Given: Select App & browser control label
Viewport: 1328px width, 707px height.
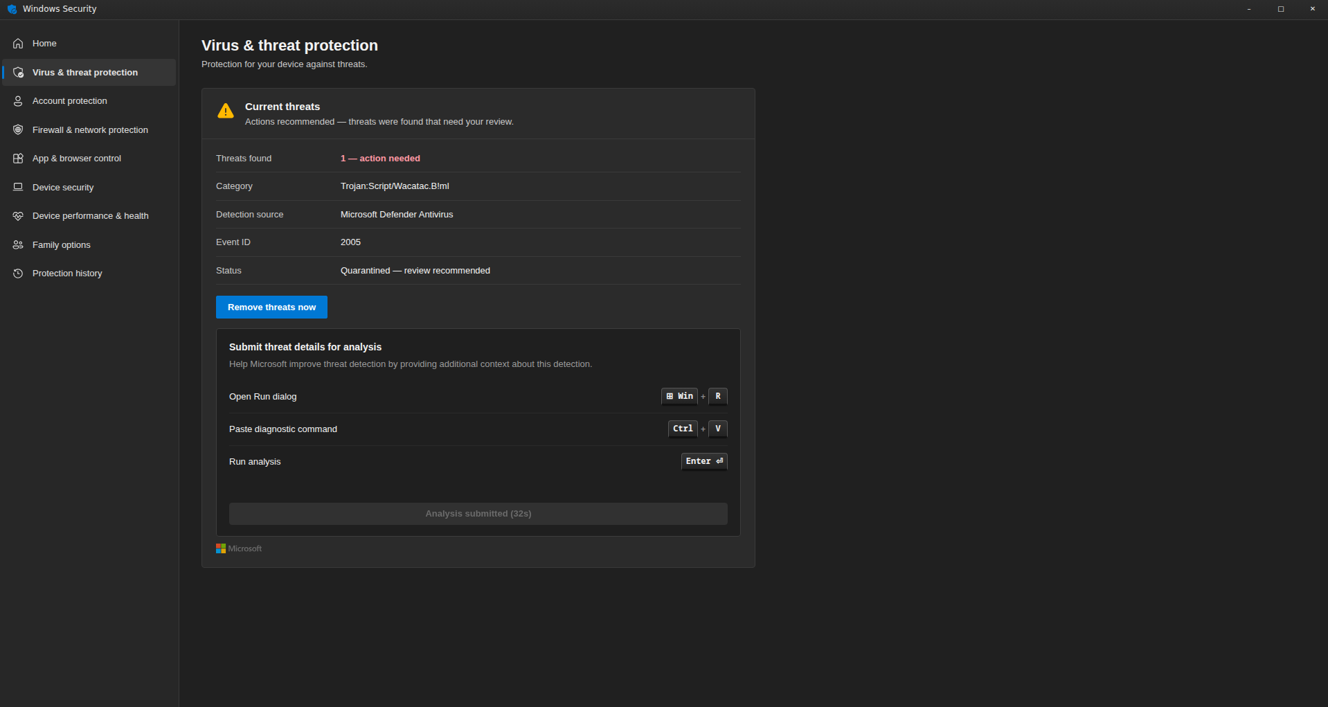Looking at the screenshot, I should [x=77, y=159].
